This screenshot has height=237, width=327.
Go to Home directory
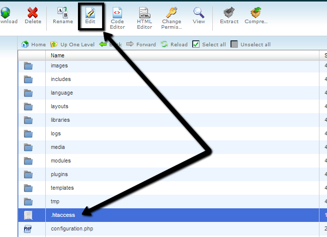click(x=33, y=44)
